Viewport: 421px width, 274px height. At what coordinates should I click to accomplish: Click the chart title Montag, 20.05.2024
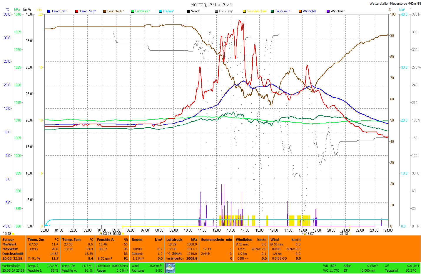click(211, 4)
